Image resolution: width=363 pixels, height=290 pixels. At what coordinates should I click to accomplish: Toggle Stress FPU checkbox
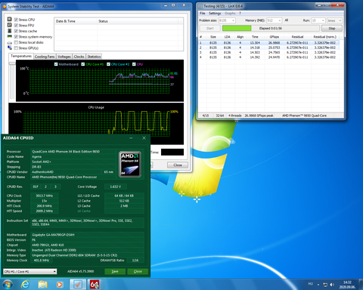(x=16, y=25)
